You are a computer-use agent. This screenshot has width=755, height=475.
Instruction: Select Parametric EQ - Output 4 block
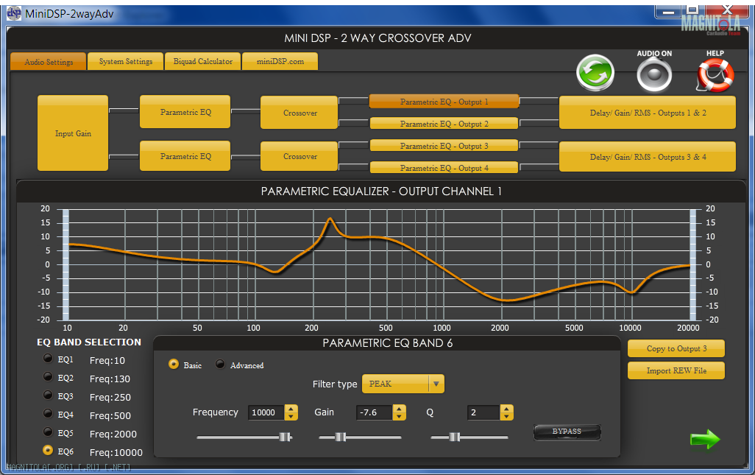pyautogui.click(x=444, y=167)
